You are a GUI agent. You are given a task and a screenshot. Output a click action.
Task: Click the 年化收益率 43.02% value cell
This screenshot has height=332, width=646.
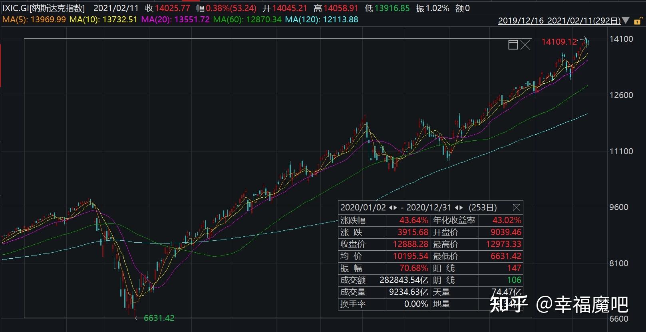[501, 220]
